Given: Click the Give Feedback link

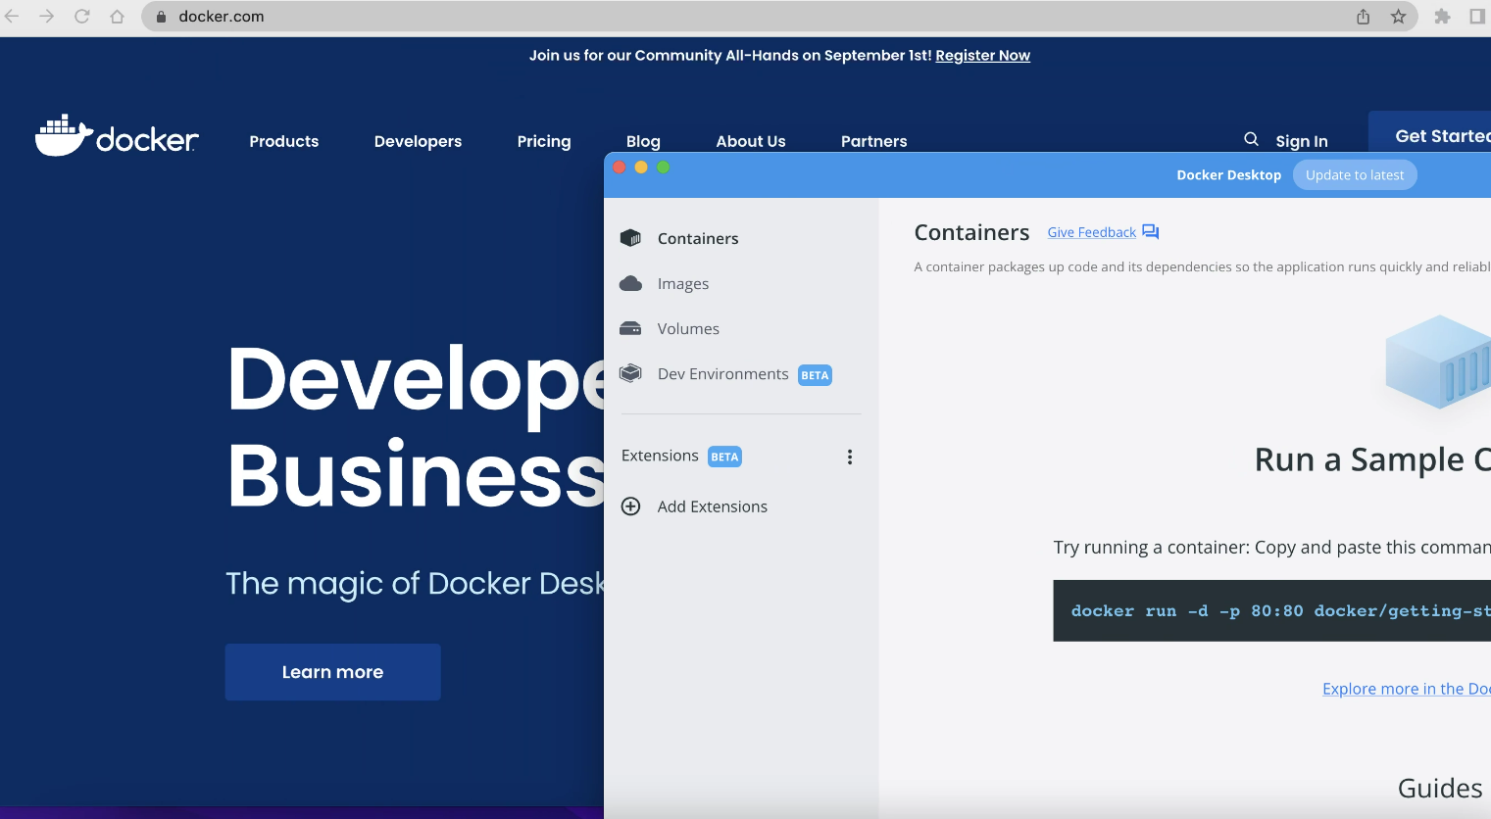Looking at the screenshot, I should tap(1091, 232).
